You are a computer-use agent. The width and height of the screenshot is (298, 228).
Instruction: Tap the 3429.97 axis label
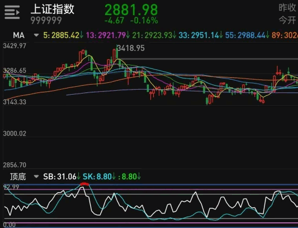click(x=15, y=46)
